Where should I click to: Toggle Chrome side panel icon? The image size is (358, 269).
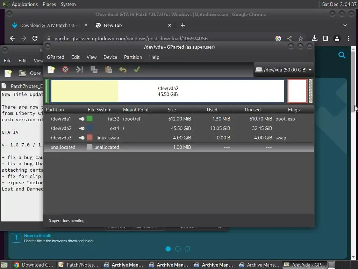(326, 38)
